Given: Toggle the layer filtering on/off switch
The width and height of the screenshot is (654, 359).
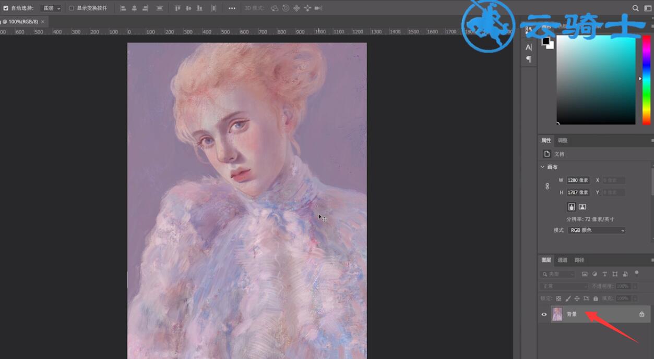Looking at the screenshot, I should click(x=636, y=273).
